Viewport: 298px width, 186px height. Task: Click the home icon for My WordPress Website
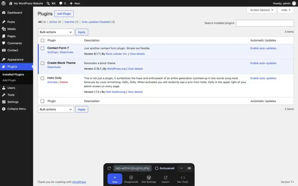(x=11, y=3)
